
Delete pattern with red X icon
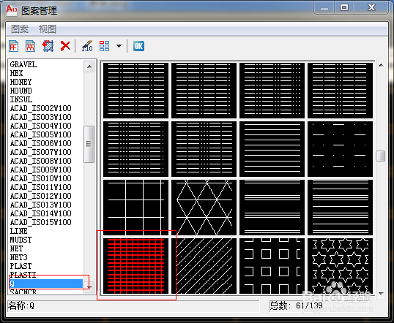coord(65,46)
